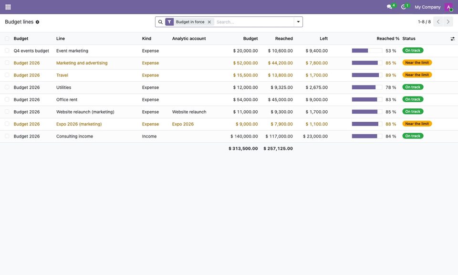
Task: Go to the previous page of records
Action: [x=438, y=22]
